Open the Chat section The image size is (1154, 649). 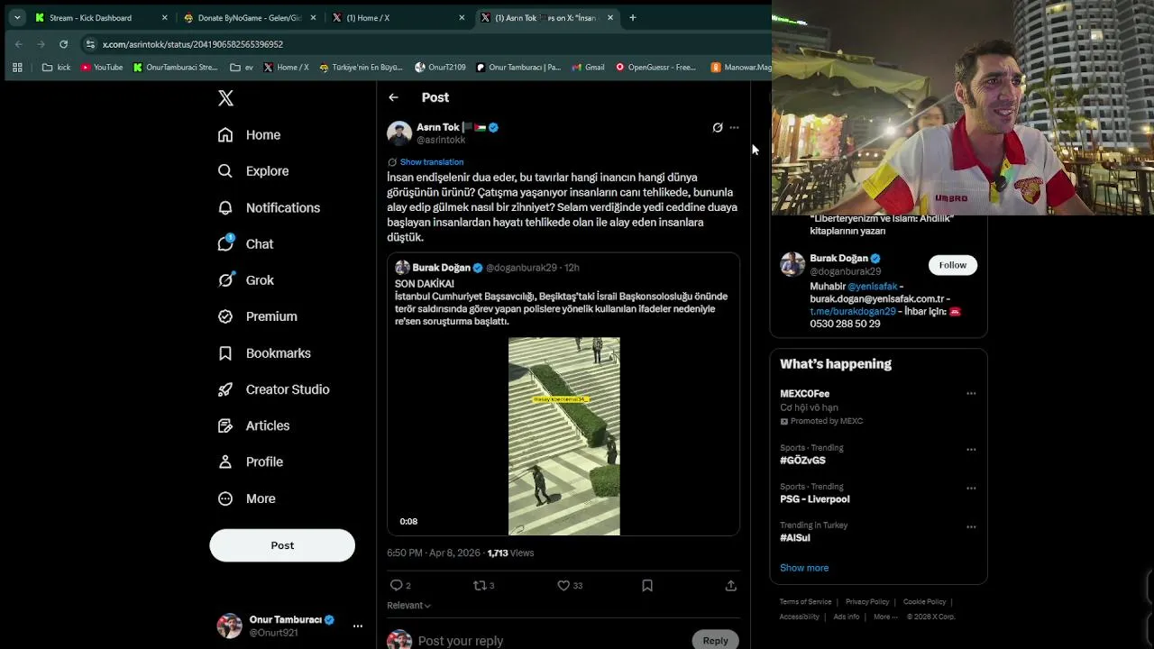pos(245,244)
